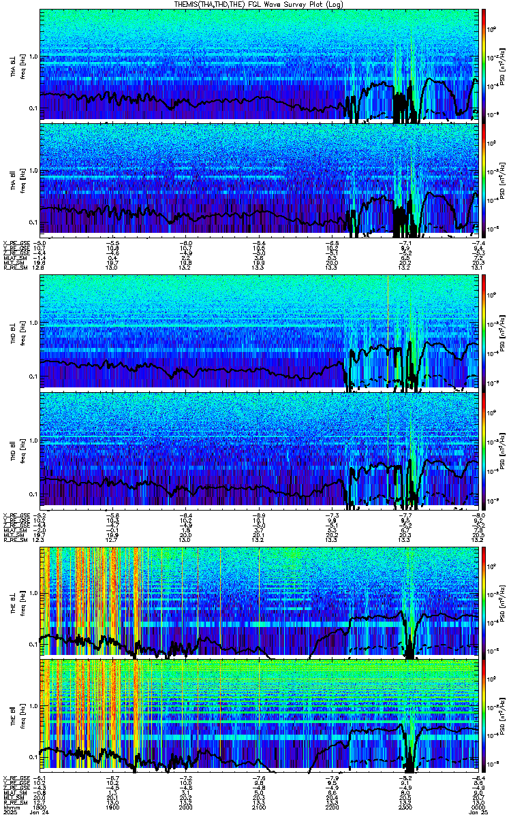Click the 2300 time tick label
This screenshot has height=817, width=511.
point(405,808)
